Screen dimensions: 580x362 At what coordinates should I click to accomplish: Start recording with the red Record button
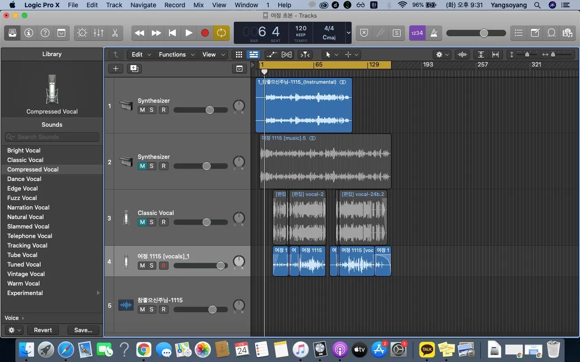(x=205, y=33)
